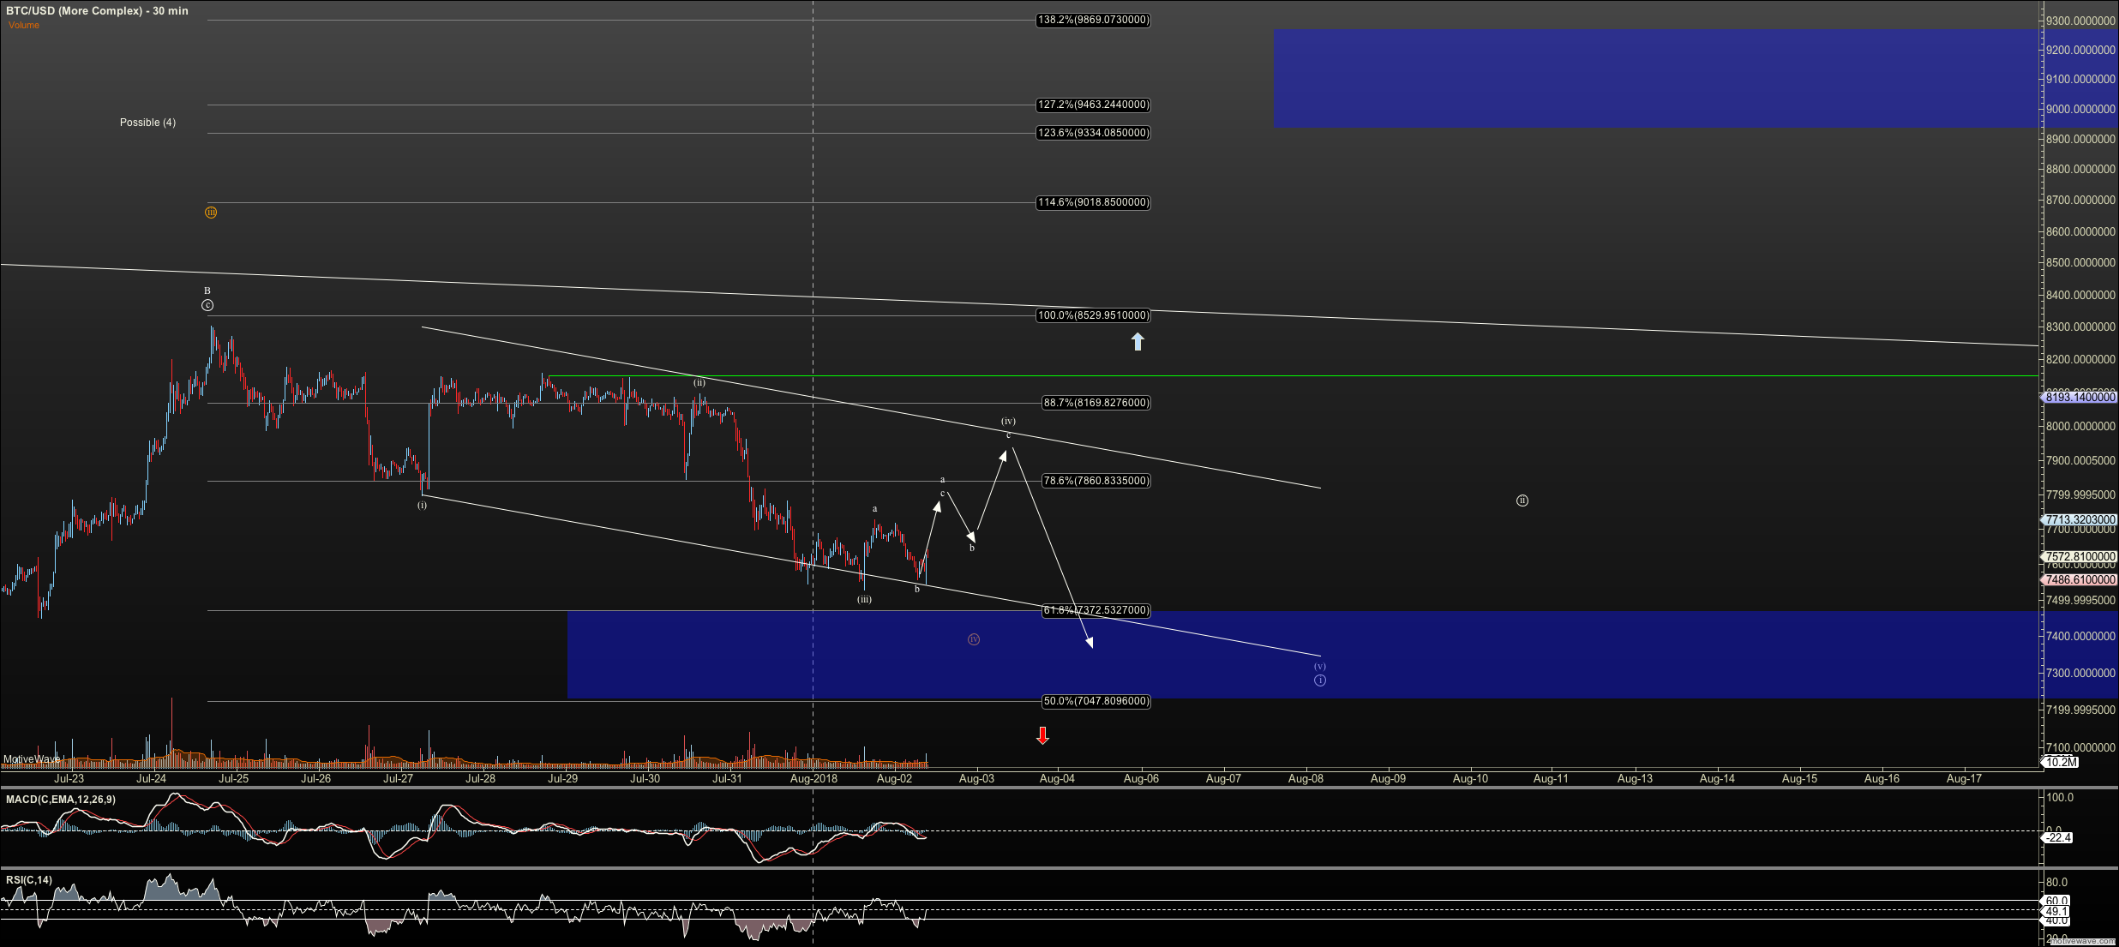This screenshot has width=2119, height=947.
Task: Click the 7100.0000000 price axis label
Action: [2080, 748]
